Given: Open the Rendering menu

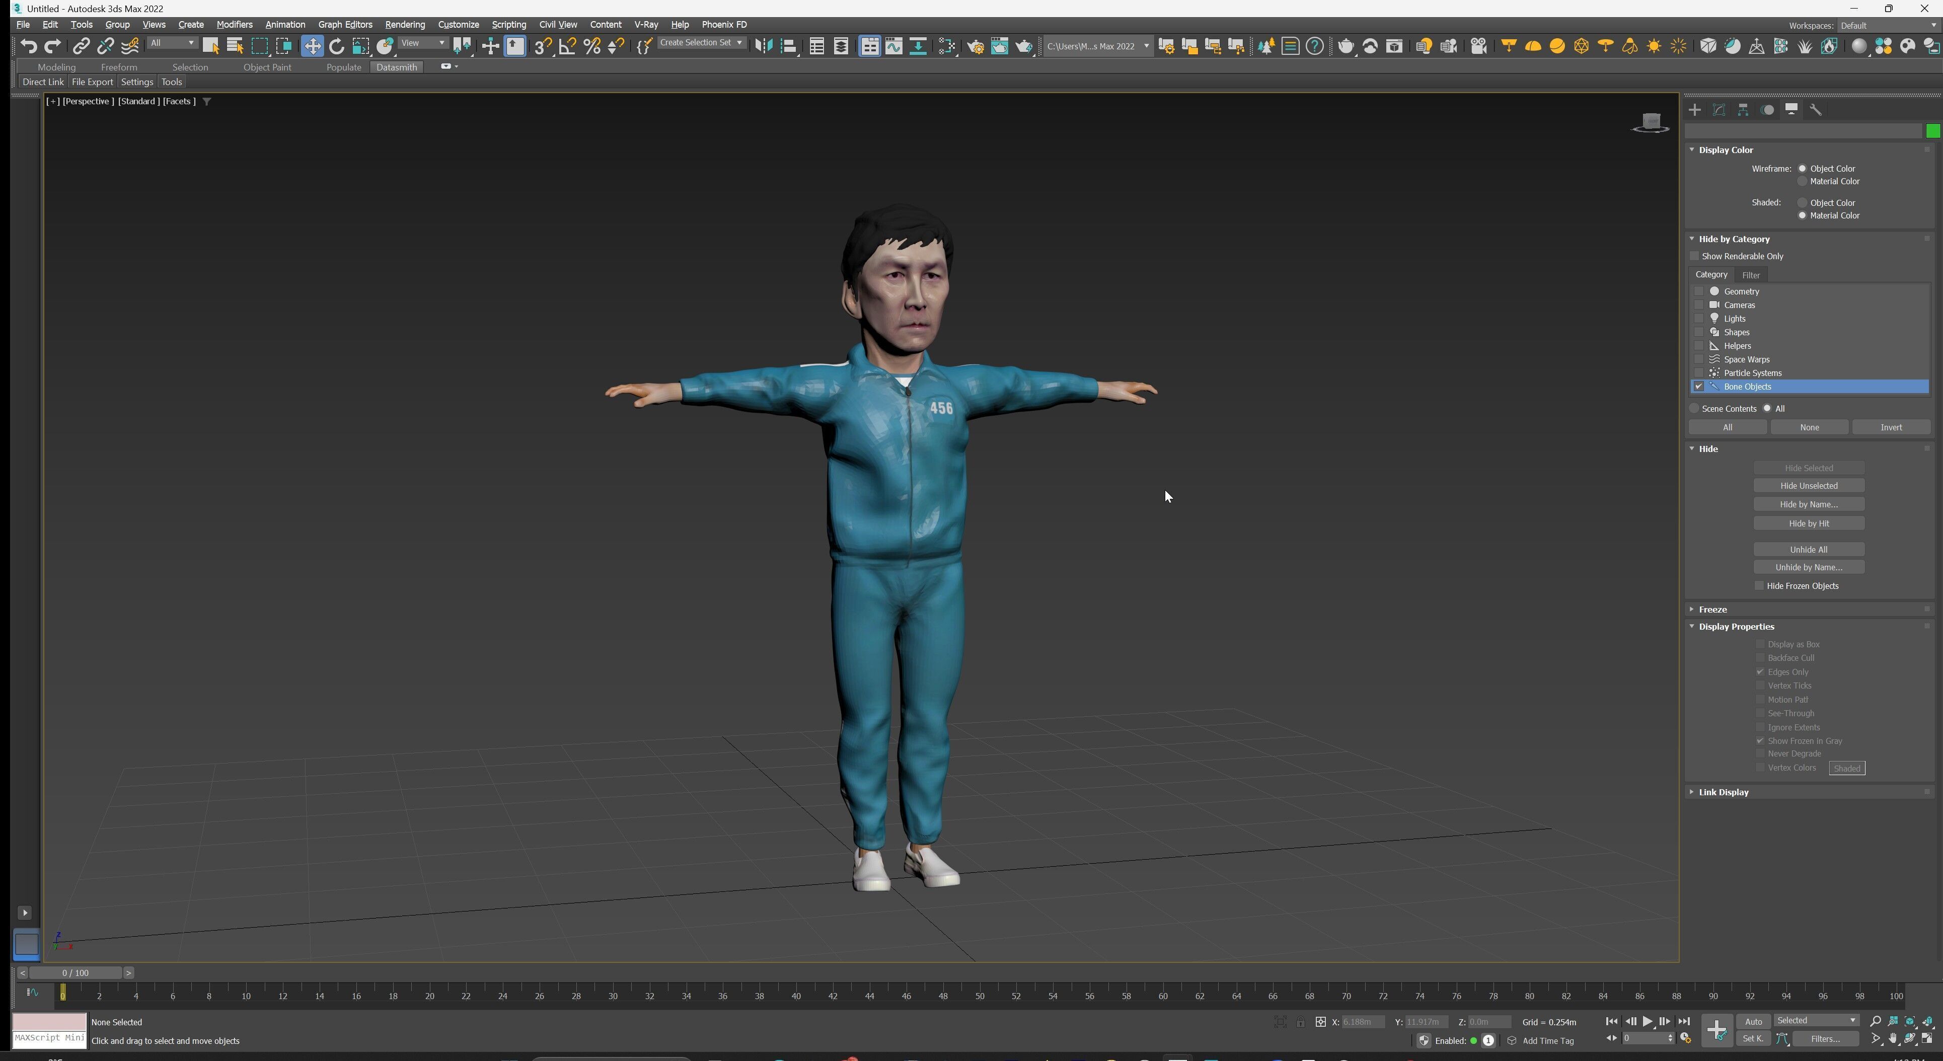Looking at the screenshot, I should tap(404, 25).
